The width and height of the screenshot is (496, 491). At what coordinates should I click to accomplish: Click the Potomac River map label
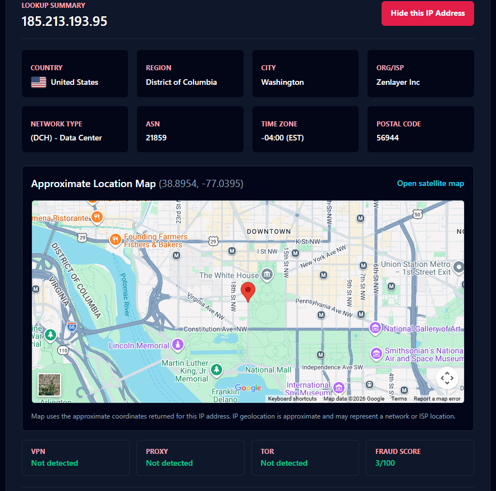125,294
